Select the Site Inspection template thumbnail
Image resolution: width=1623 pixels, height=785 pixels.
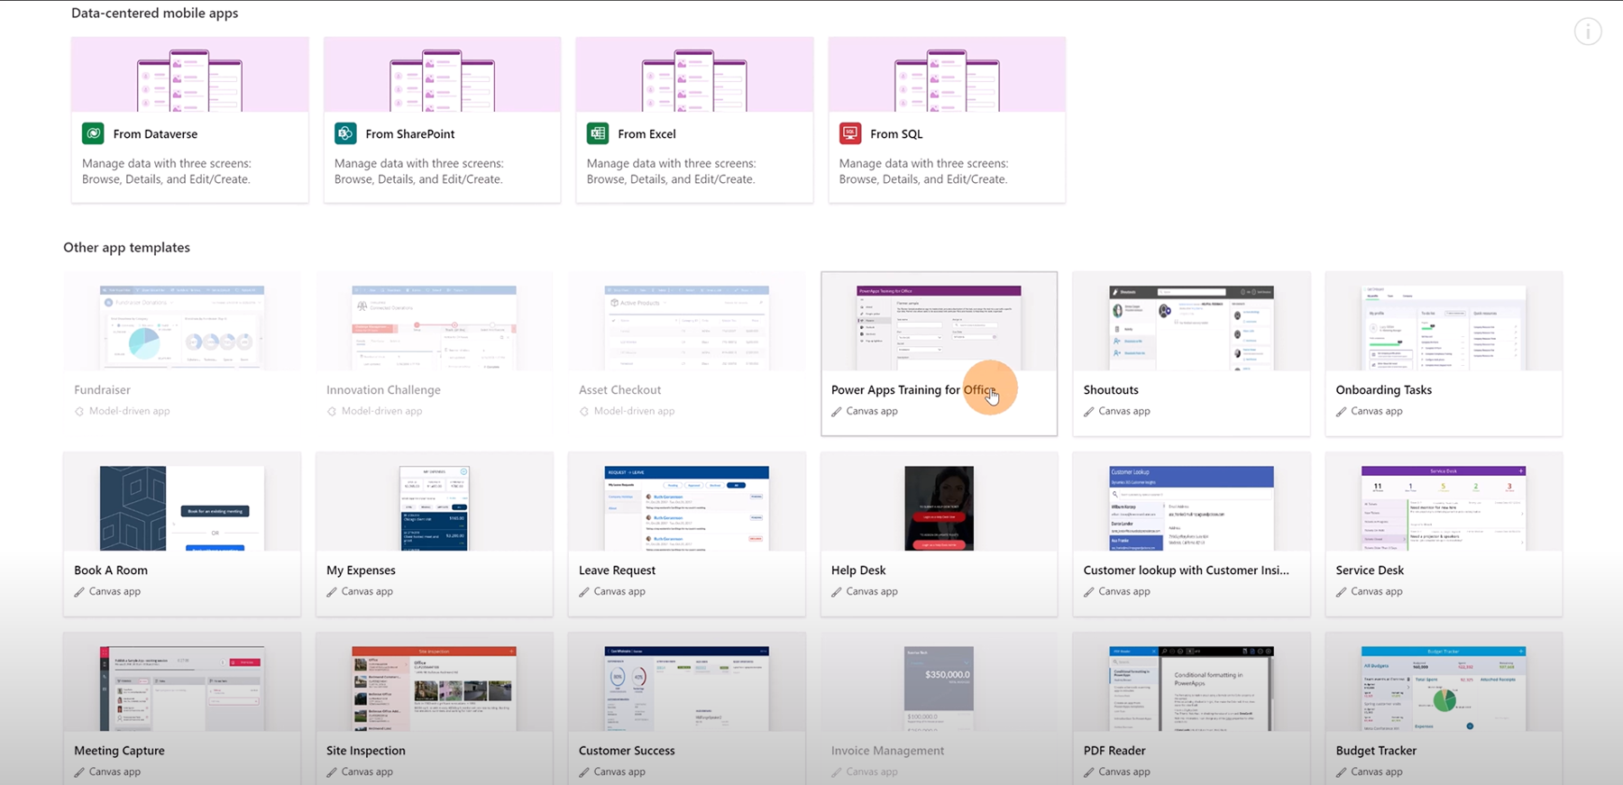click(434, 689)
